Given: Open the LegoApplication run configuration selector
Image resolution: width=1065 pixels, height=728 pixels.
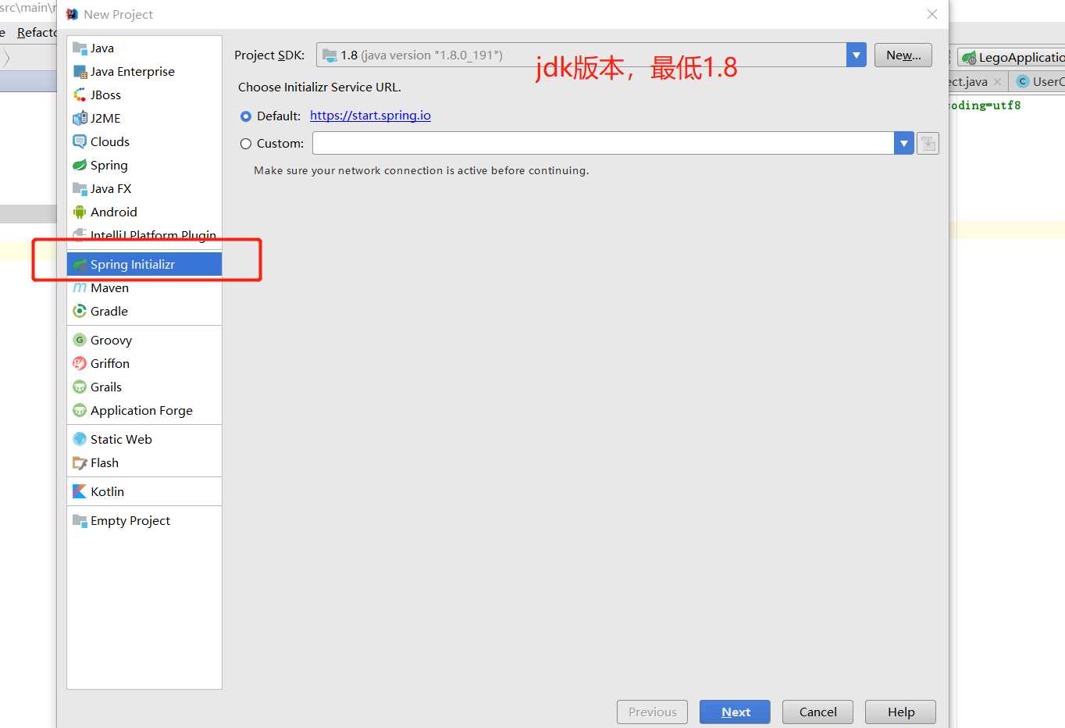Looking at the screenshot, I should [x=1012, y=58].
